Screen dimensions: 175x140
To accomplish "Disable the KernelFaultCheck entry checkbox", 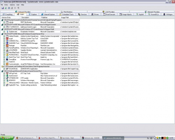I will tap(4, 48).
